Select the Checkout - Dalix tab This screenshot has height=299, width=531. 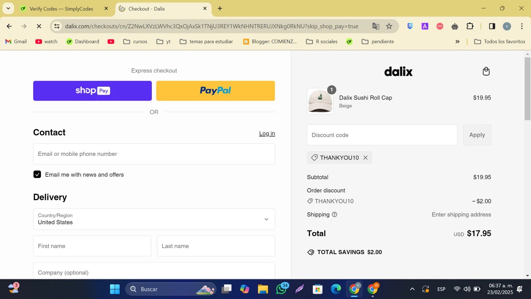[164, 9]
